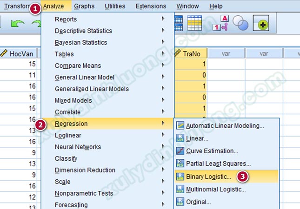Expand the Bayesian Statistics submenu arrow

click(163, 42)
